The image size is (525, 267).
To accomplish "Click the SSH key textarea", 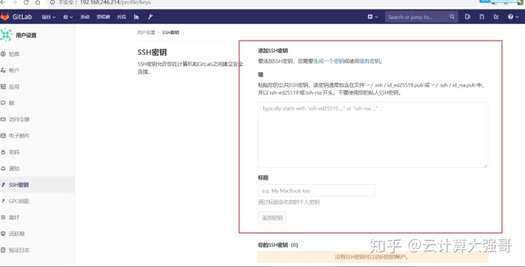I will click(373, 135).
